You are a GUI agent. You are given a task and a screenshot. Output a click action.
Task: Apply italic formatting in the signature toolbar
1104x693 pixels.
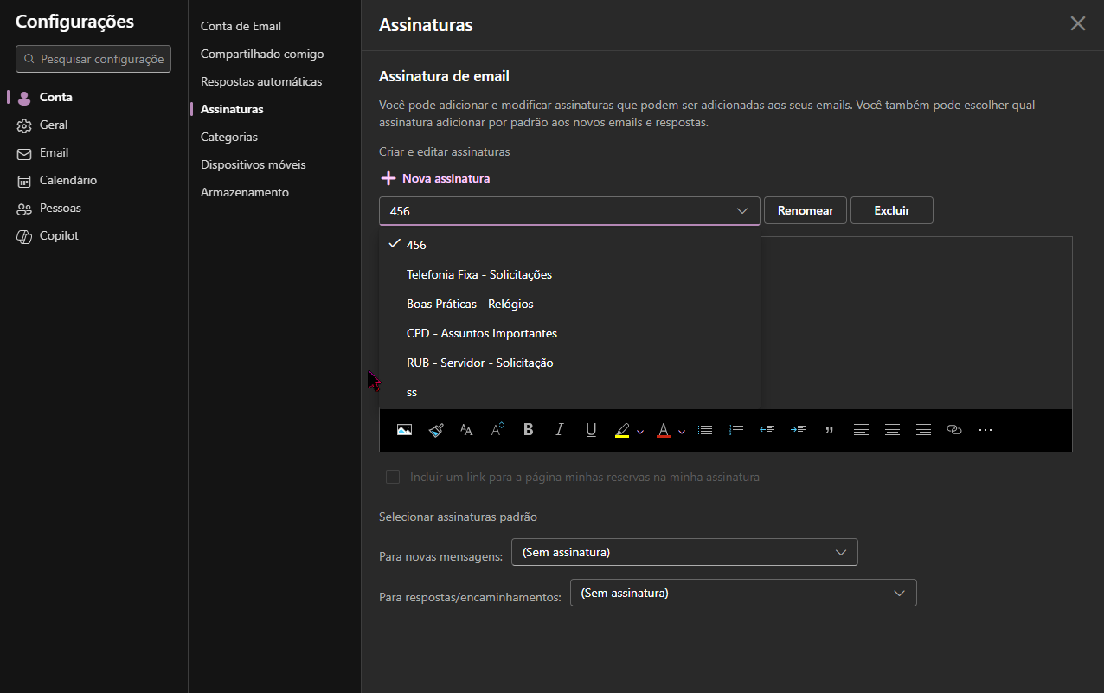pyautogui.click(x=559, y=430)
